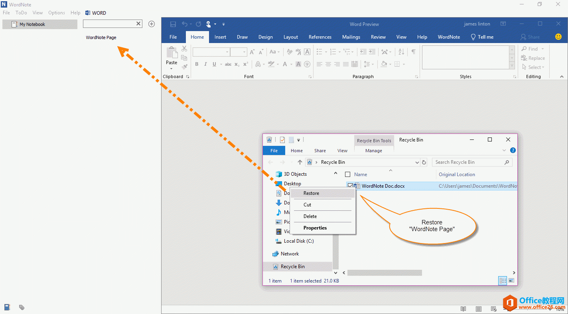Add a new page with the plus icon
This screenshot has width=568, height=314.
pos(152,24)
